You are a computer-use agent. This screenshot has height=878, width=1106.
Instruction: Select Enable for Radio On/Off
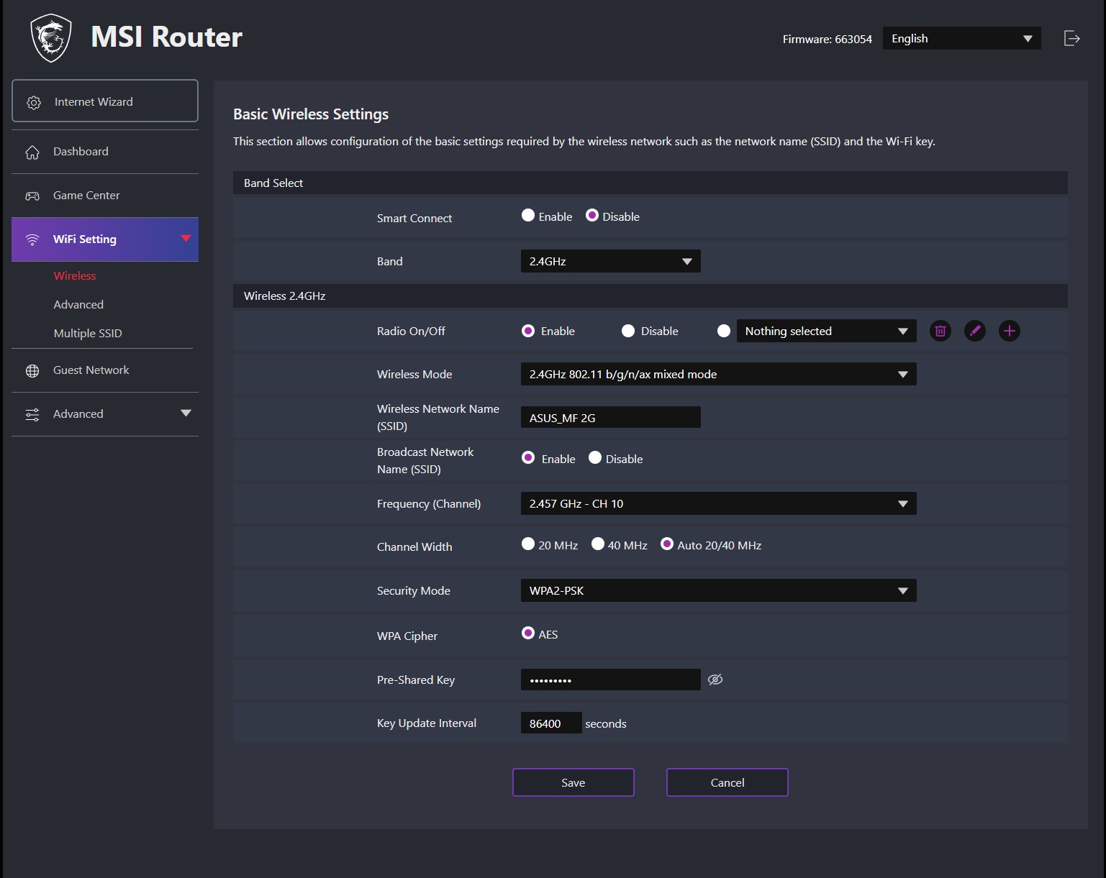528,331
